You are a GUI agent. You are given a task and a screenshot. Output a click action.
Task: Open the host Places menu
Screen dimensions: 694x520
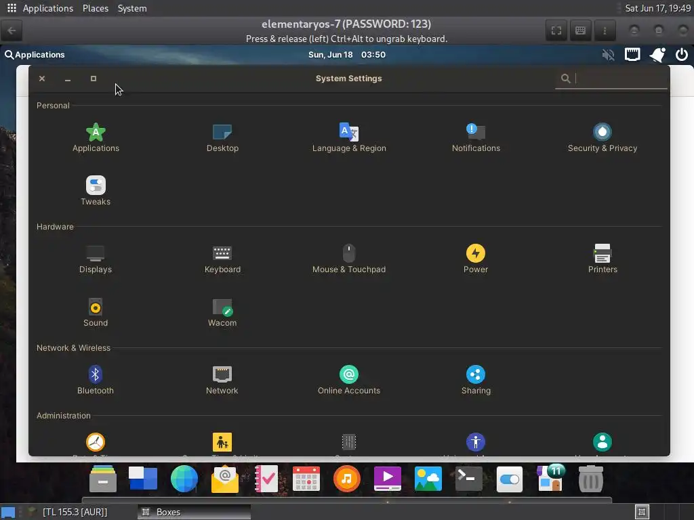95,8
